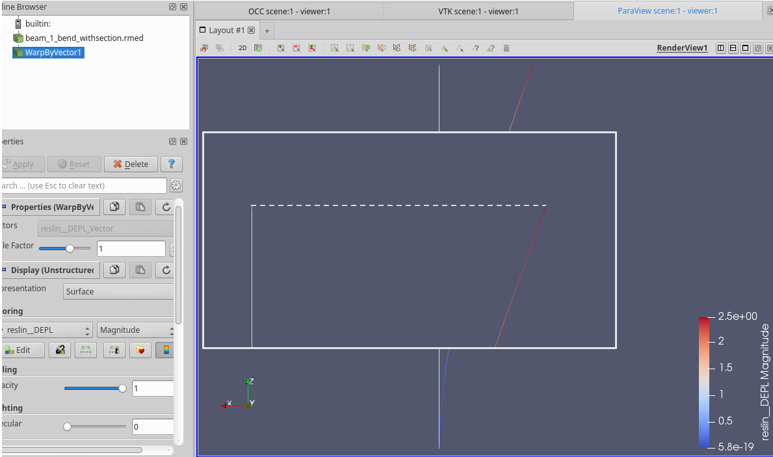
Task: Adjust the Scale Factor slider
Action: [70, 248]
